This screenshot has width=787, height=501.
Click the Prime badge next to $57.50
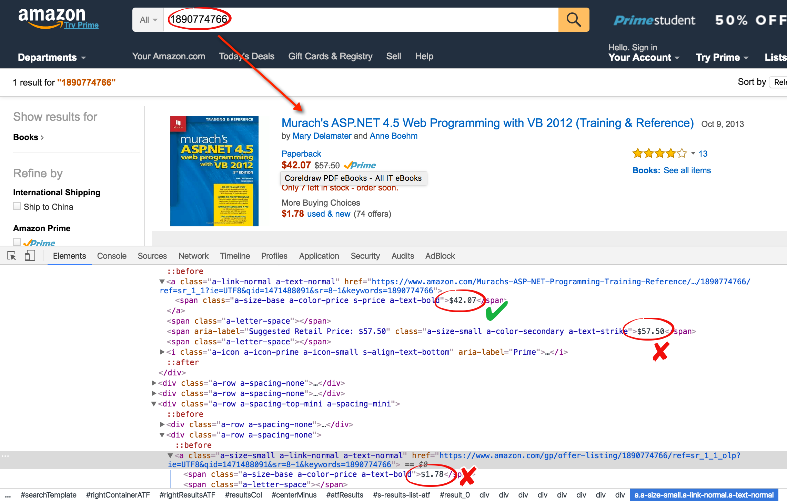(360, 165)
